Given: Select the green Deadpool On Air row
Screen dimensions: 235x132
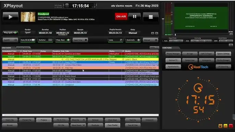Looking at the screenshot, I should click(80, 56).
